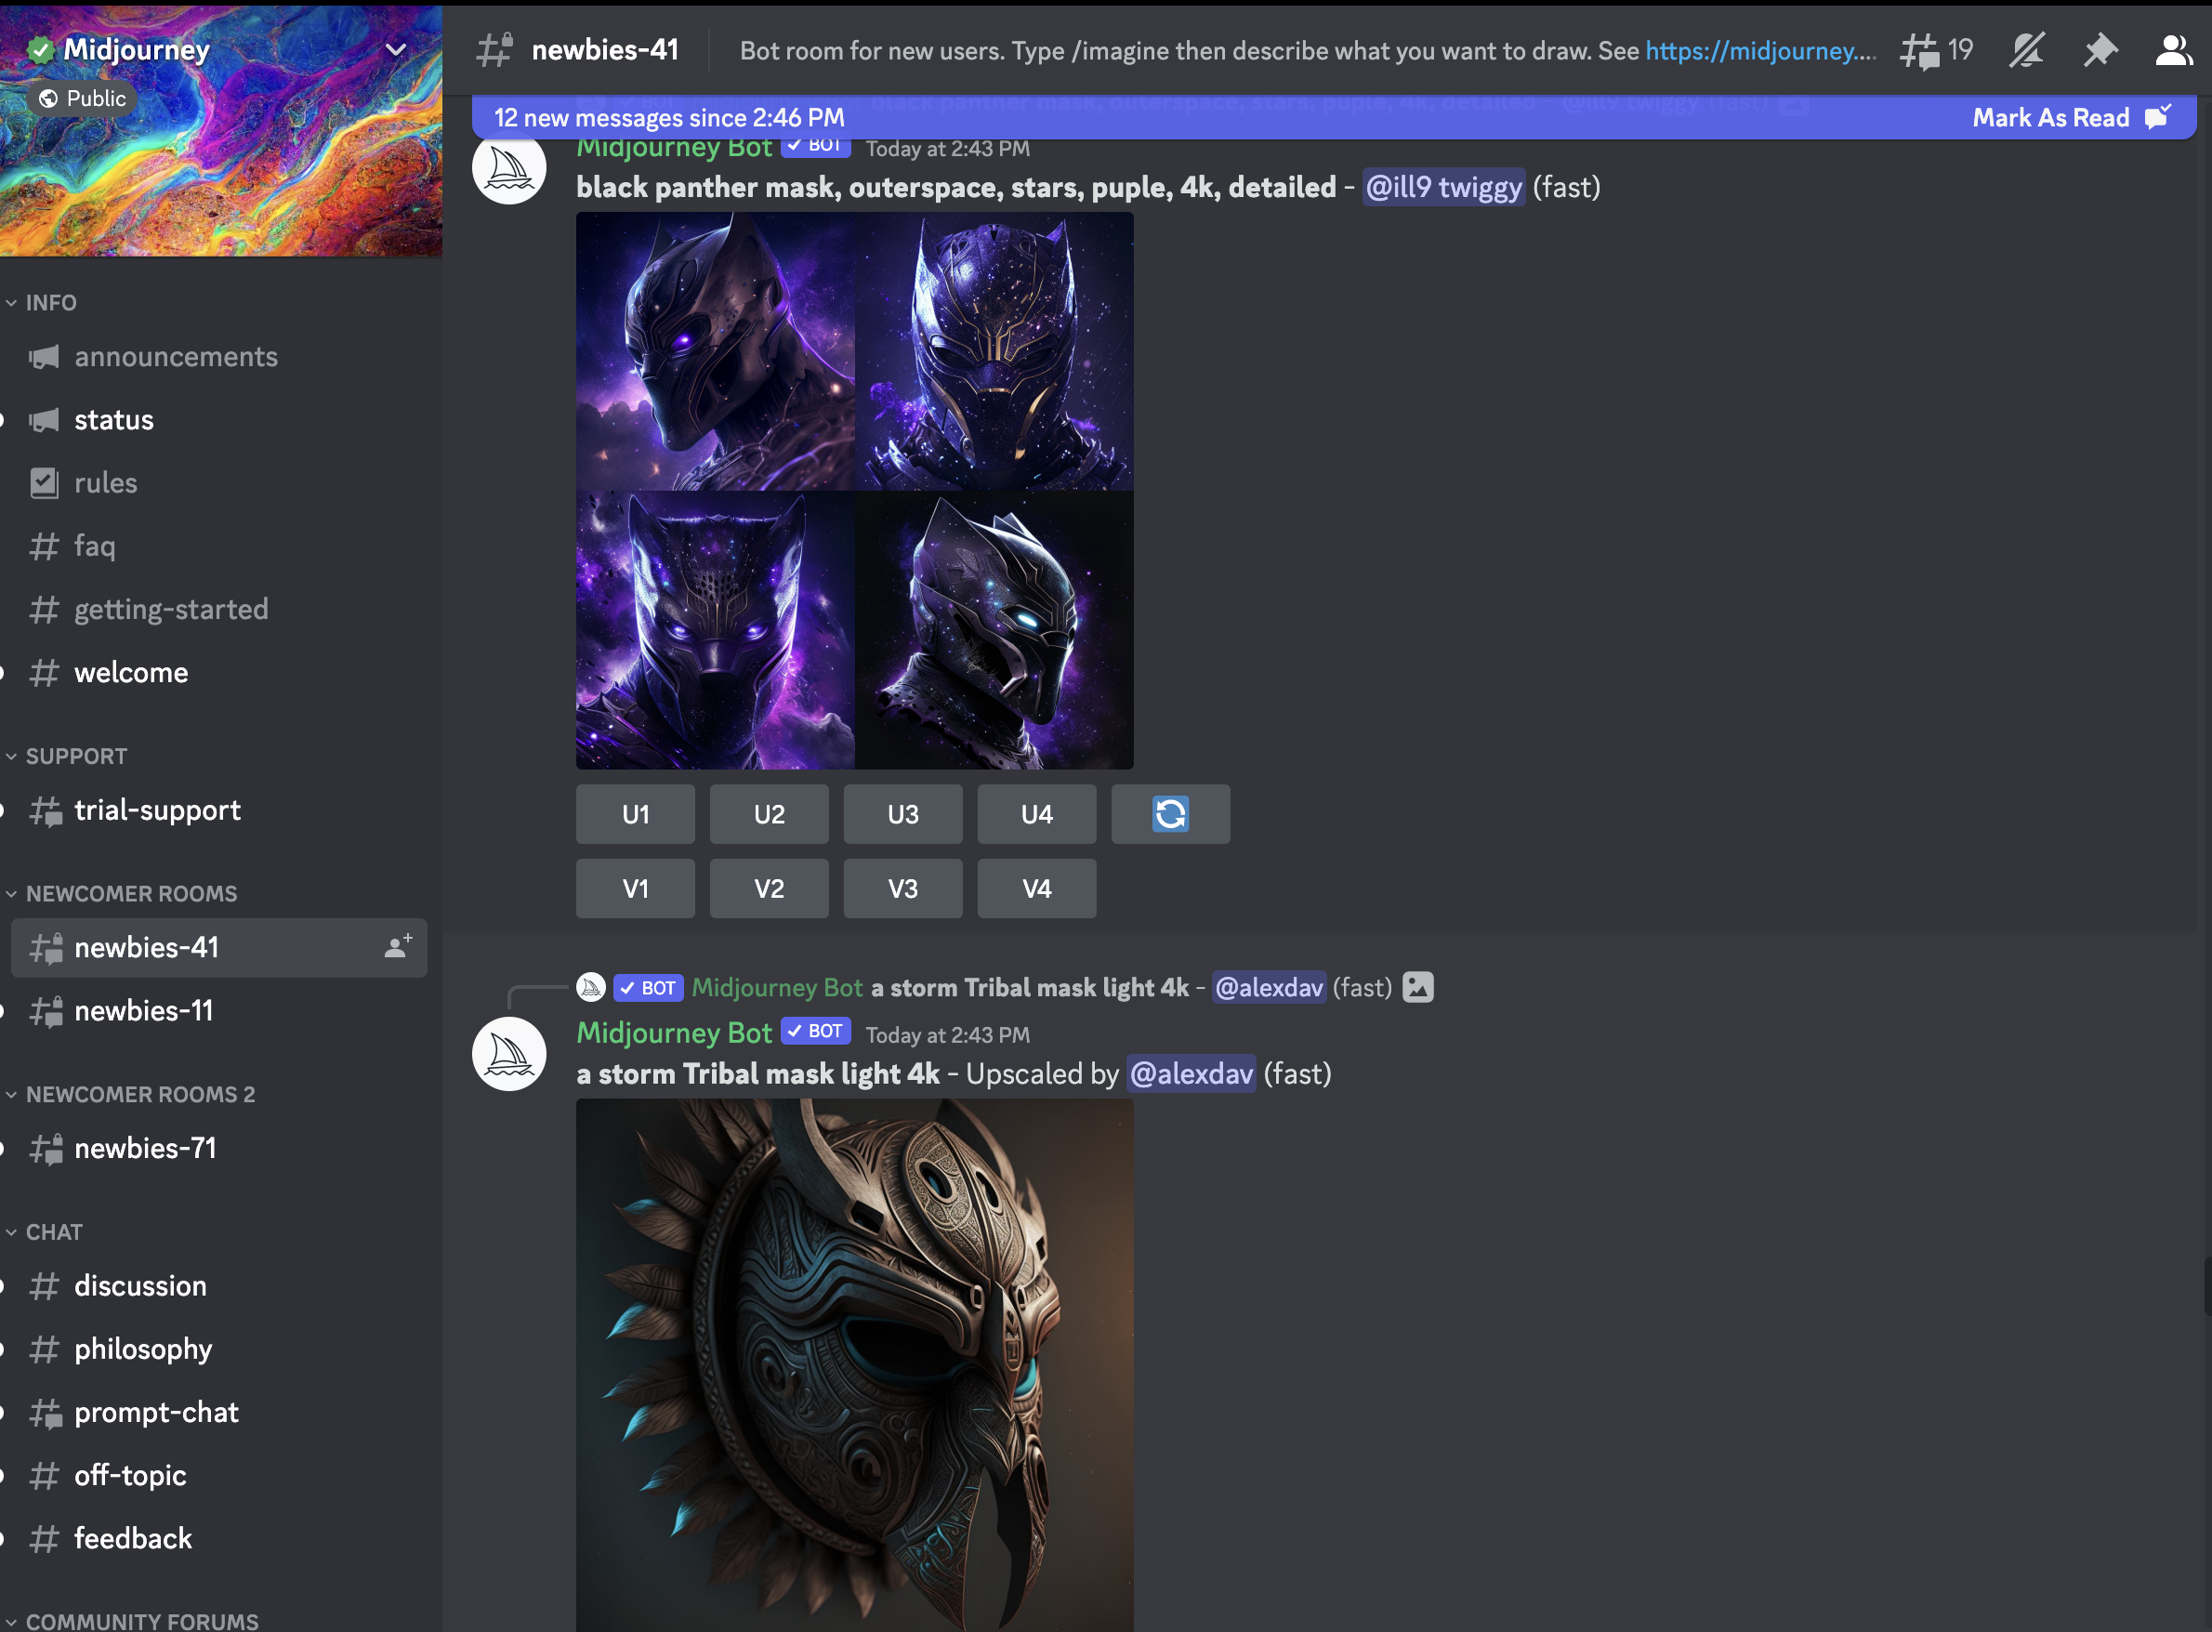
Task: Open top-left black panther mask image
Action: point(716,350)
